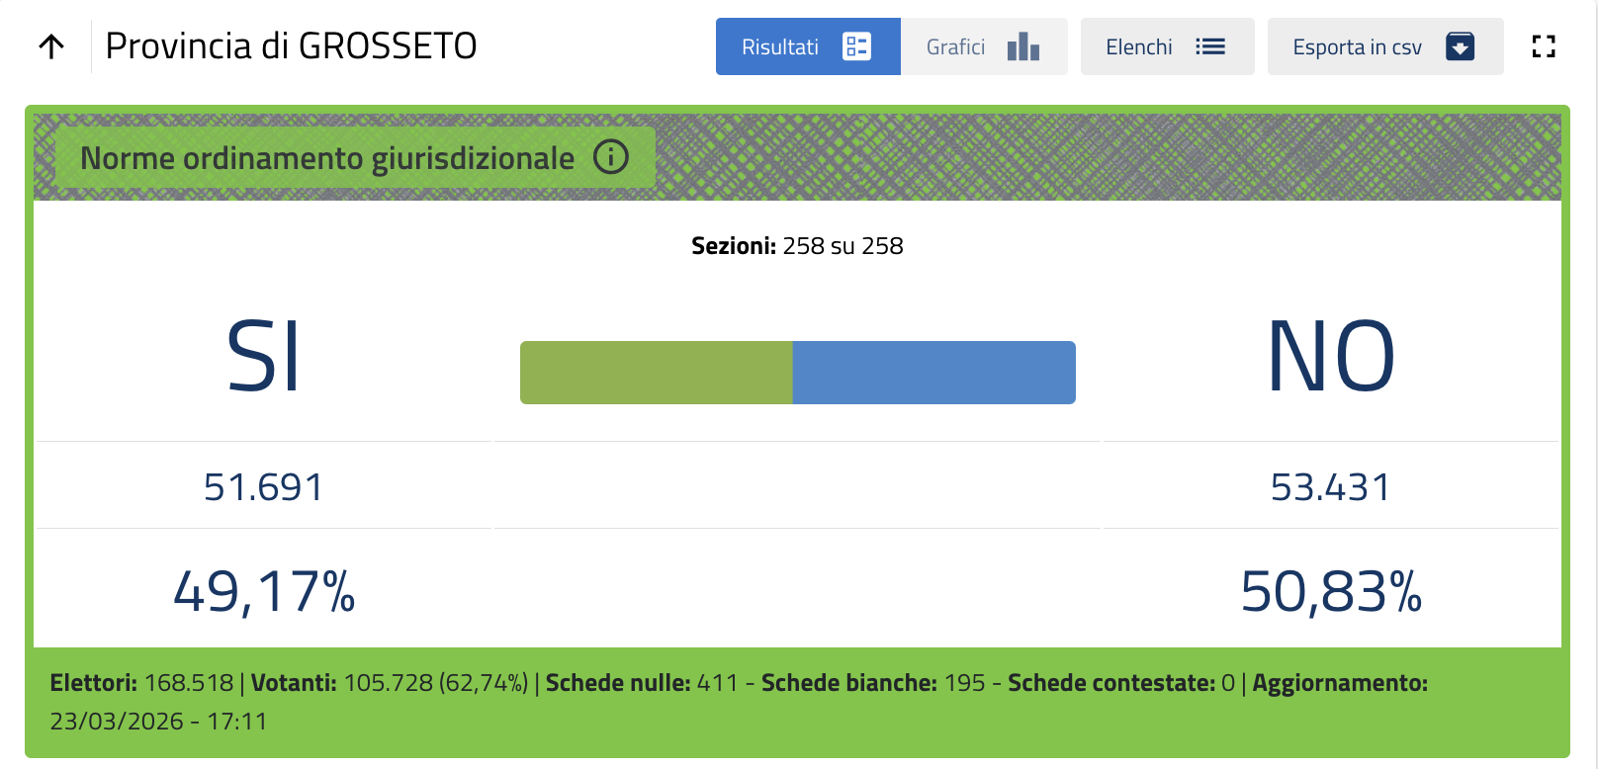Click the Grafici bar chart icon
Viewport: 1598px width, 769px height.
[1022, 46]
